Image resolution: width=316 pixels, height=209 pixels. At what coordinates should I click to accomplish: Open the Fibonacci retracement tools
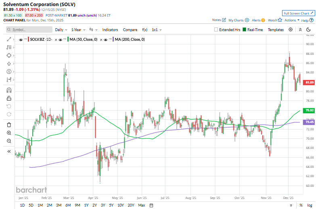point(8,47)
